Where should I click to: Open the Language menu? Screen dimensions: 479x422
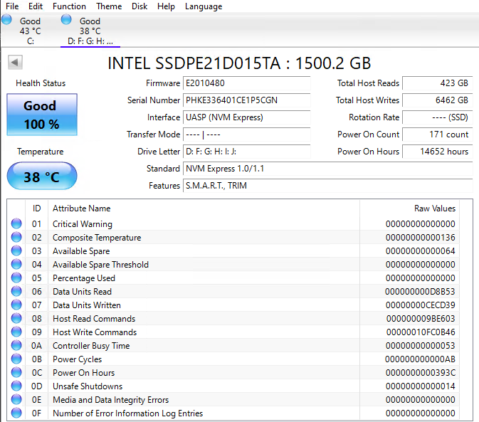[204, 6]
